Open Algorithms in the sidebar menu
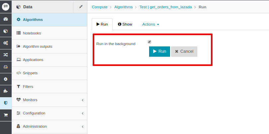This screenshot has height=134, width=269. point(49,20)
